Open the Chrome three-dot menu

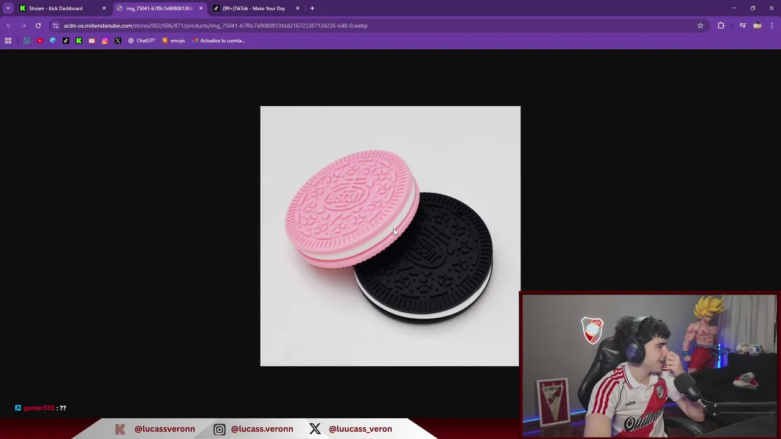pos(772,26)
